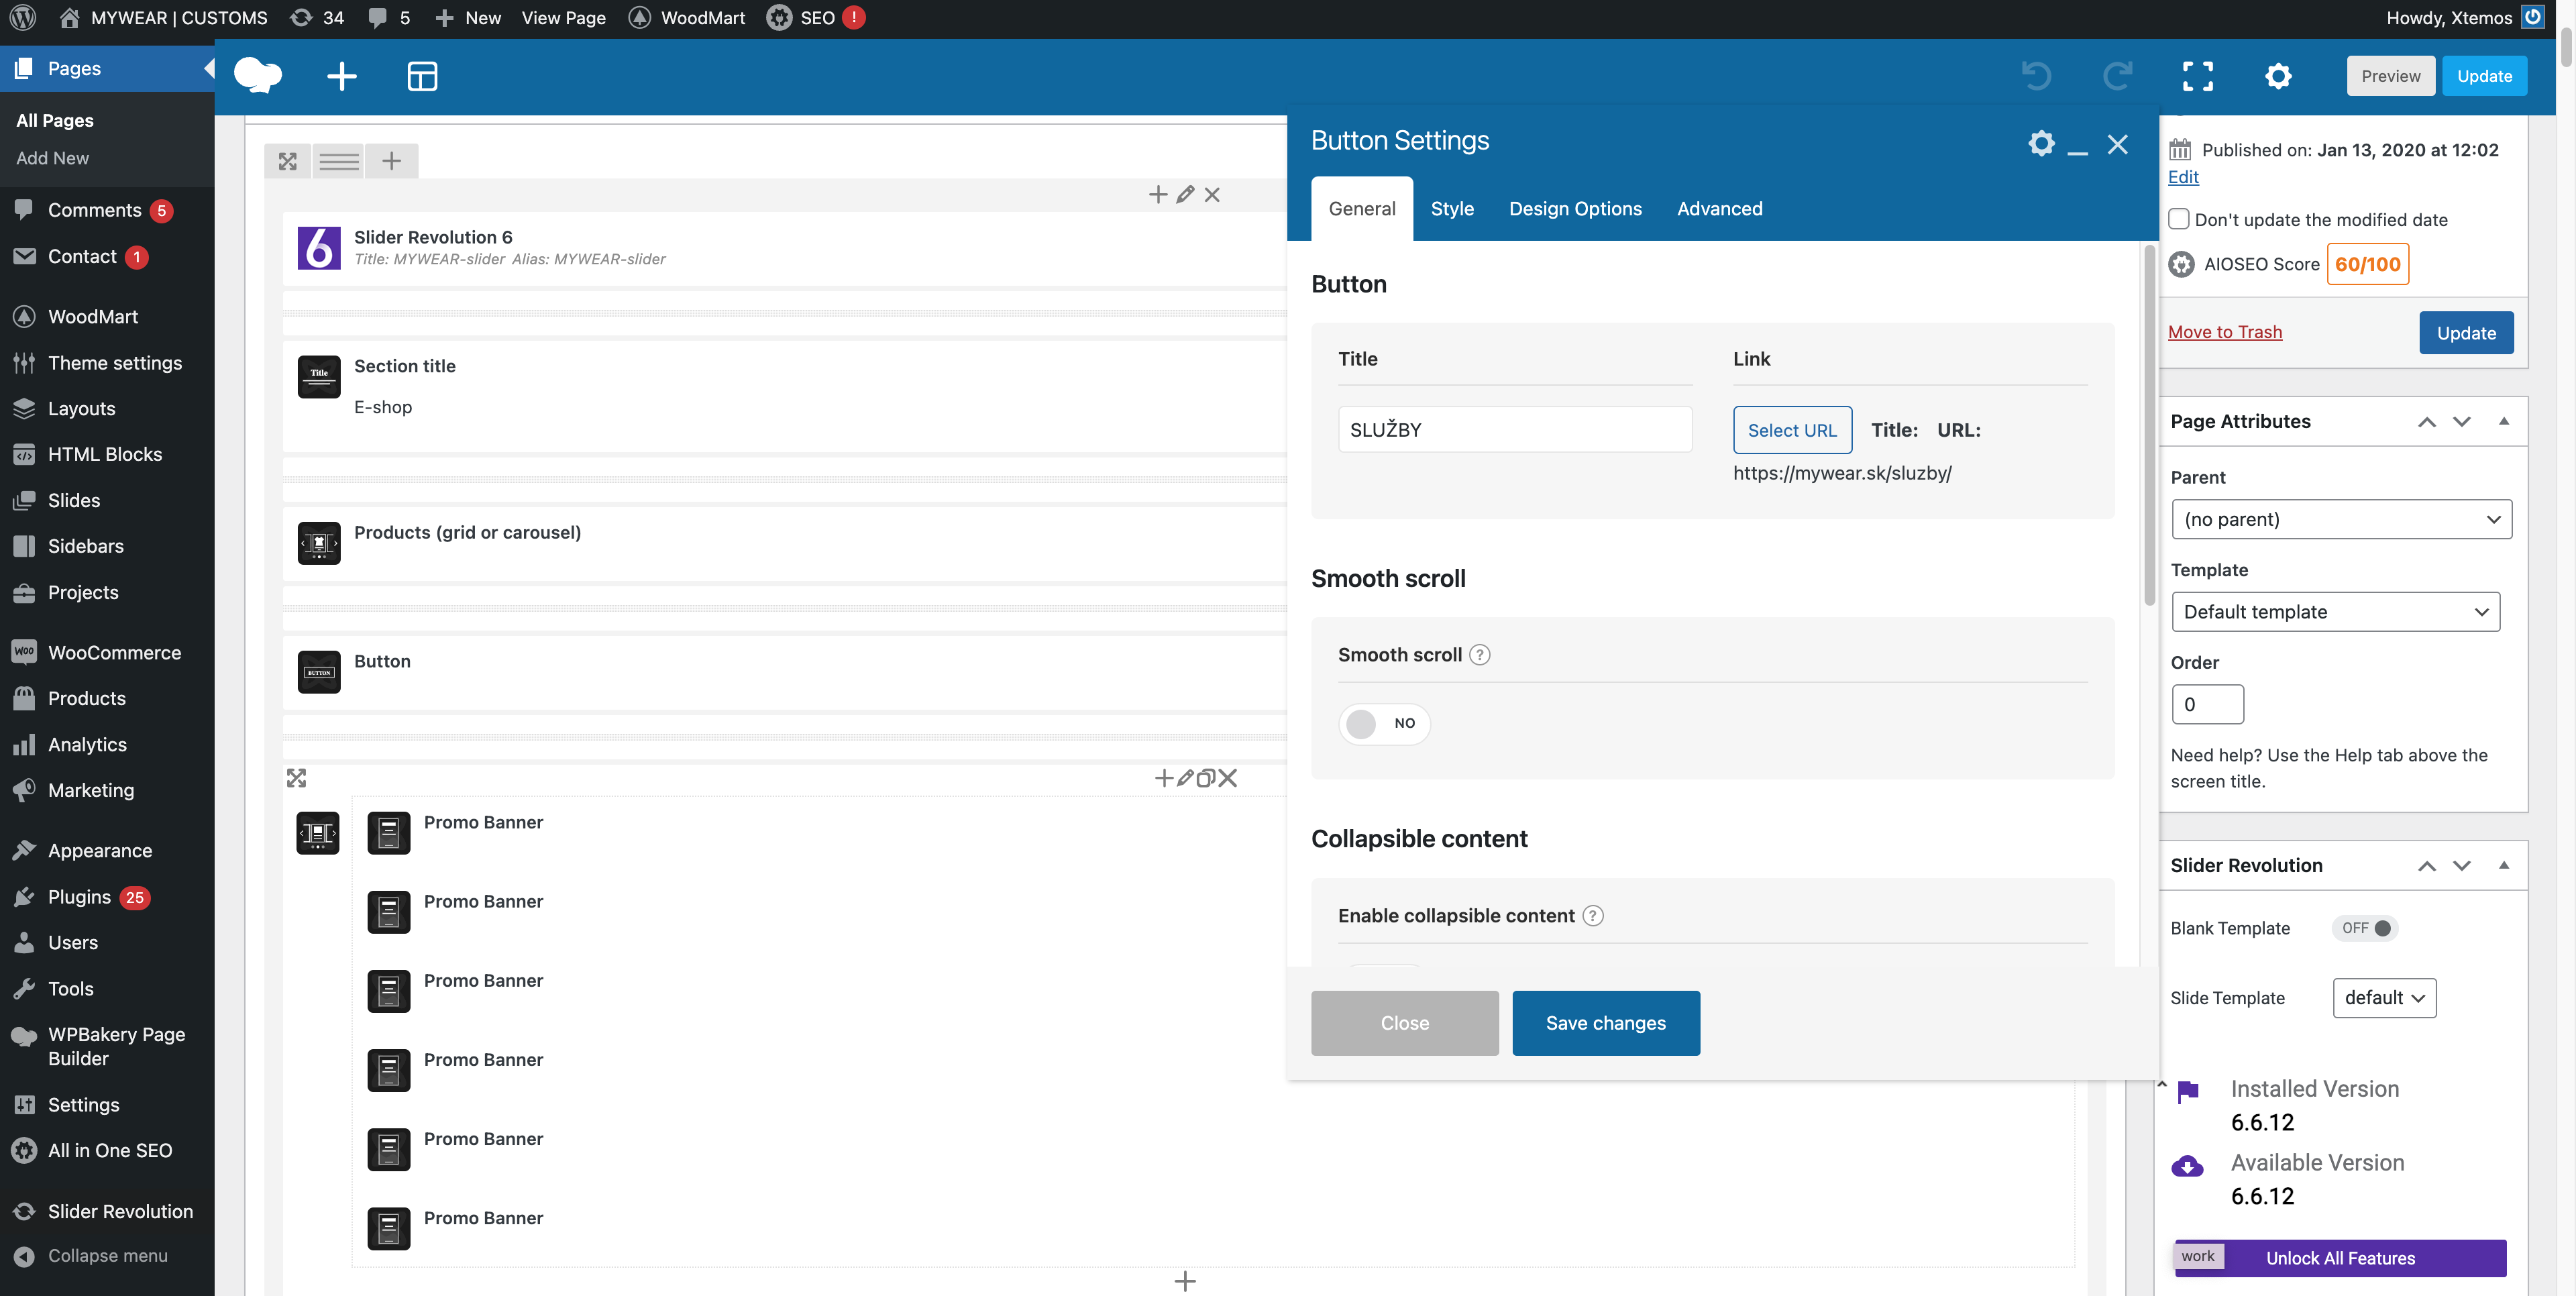Viewport: 2576px width, 1296px height.
Task: Click the Move to Trash link
Action: coord(2224,332)
